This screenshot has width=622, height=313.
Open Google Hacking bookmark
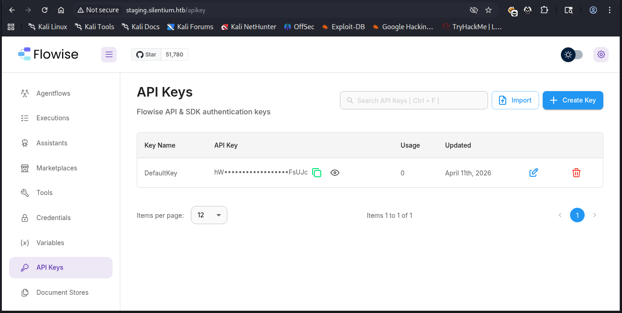tap(403, 27)
